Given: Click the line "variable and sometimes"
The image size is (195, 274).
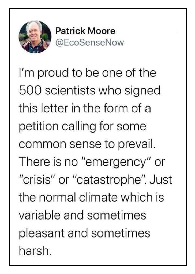Looking at the screenshot, I should (82, 214).
